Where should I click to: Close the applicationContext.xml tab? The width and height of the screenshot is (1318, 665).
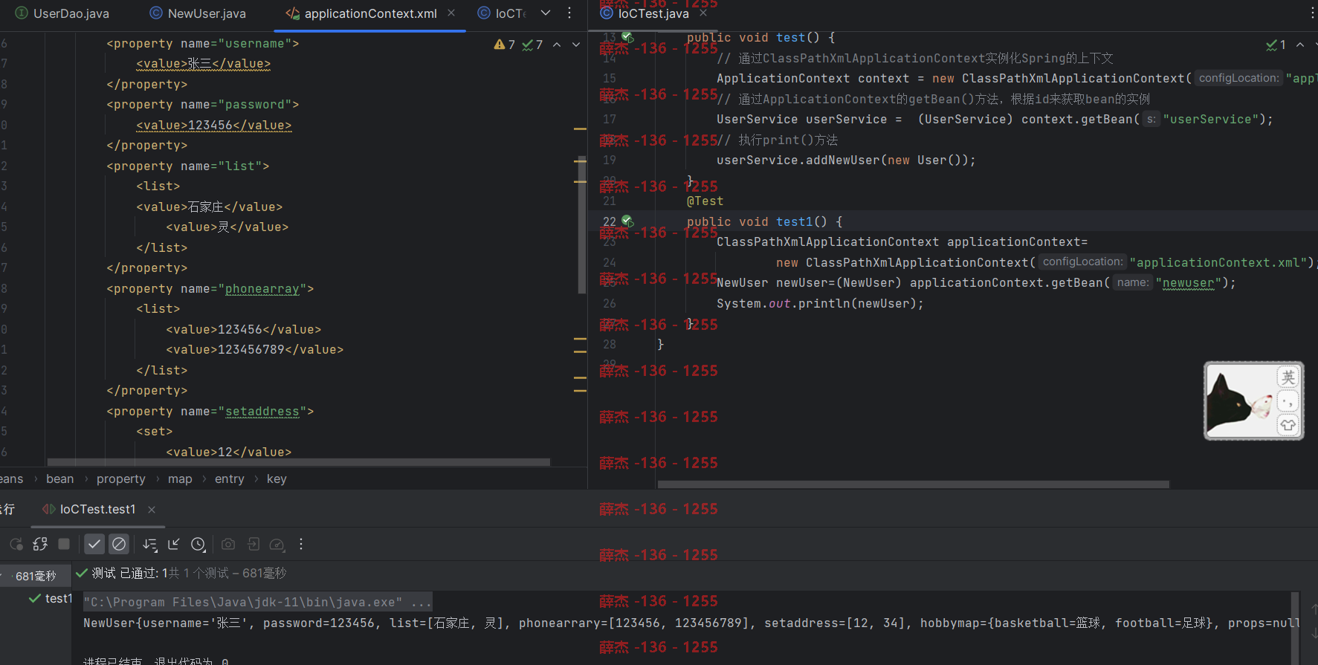click(x=451, y=13)
